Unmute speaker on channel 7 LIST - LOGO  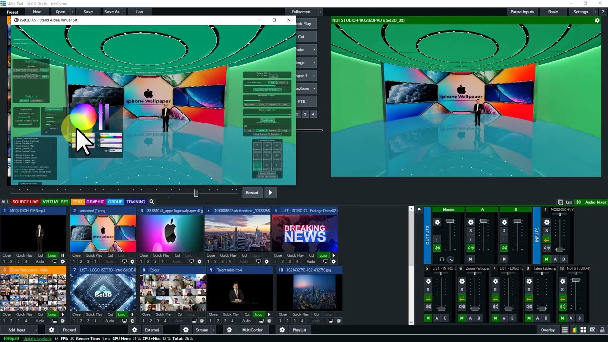(494, 307)
